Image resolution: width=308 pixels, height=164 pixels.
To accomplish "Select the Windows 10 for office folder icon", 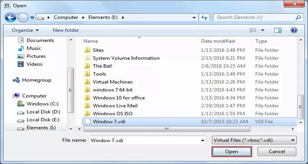I will click(x=87, y=98).
